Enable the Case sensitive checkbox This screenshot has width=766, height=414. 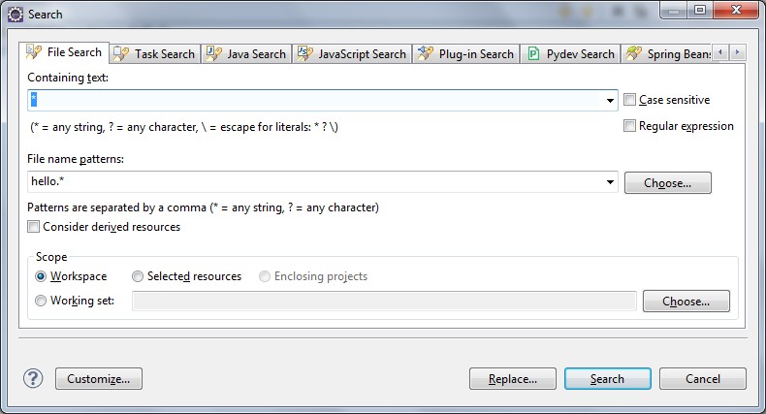[x=630, y=100]
